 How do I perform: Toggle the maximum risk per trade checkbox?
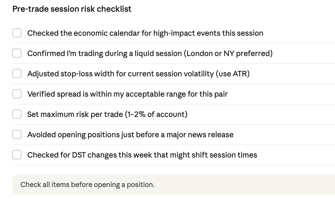[x=17, y=114]
